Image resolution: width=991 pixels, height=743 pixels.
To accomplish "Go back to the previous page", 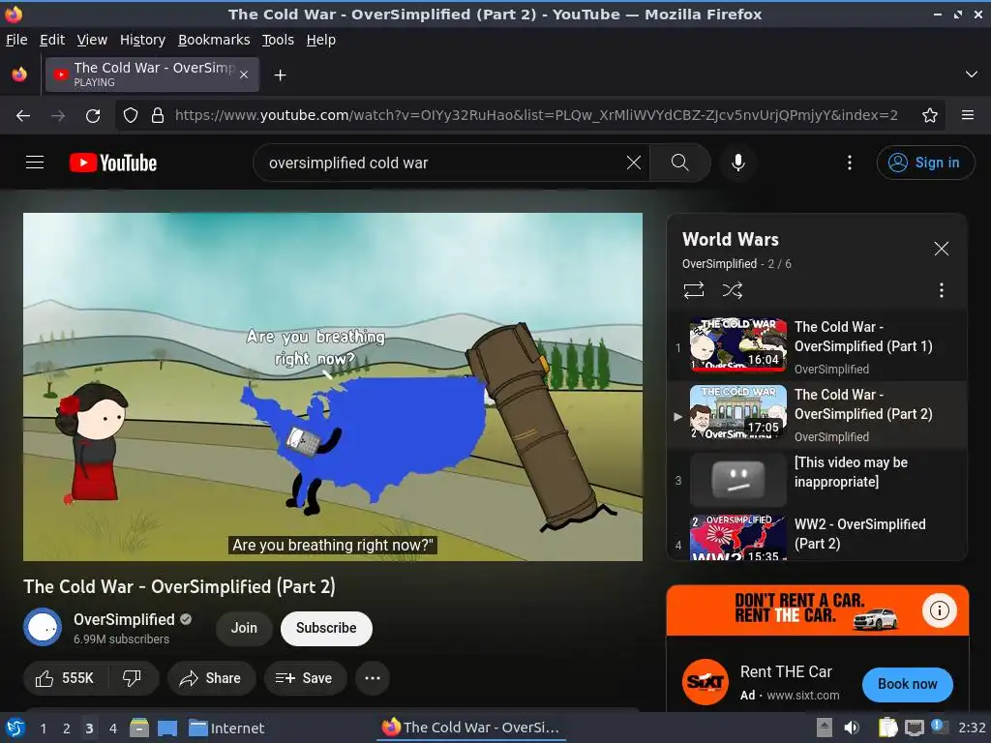I will 23,116.
